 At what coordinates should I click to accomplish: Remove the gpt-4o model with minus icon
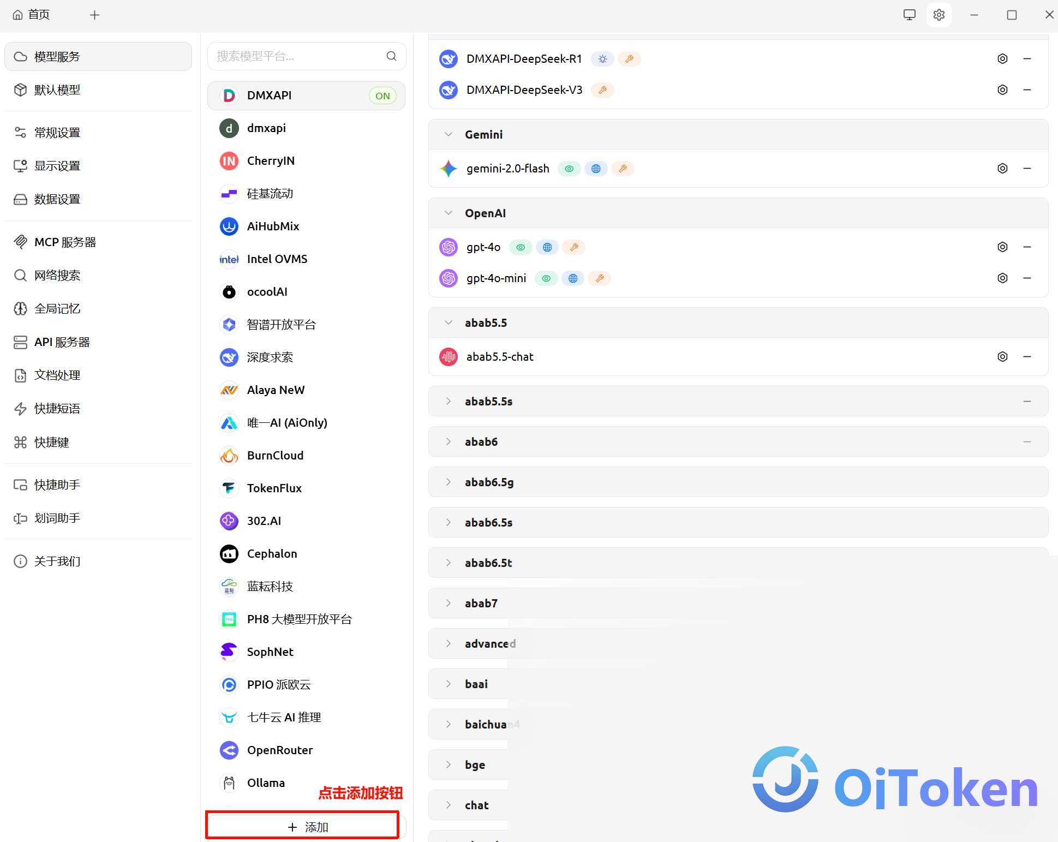(x=1027, y=247)
